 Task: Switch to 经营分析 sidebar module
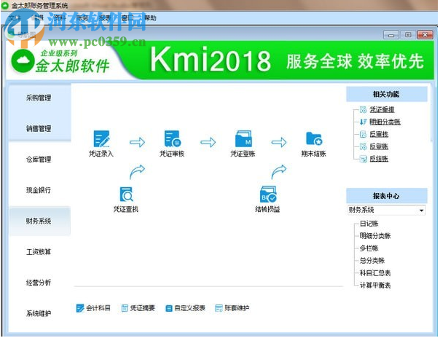coord(39,283)
